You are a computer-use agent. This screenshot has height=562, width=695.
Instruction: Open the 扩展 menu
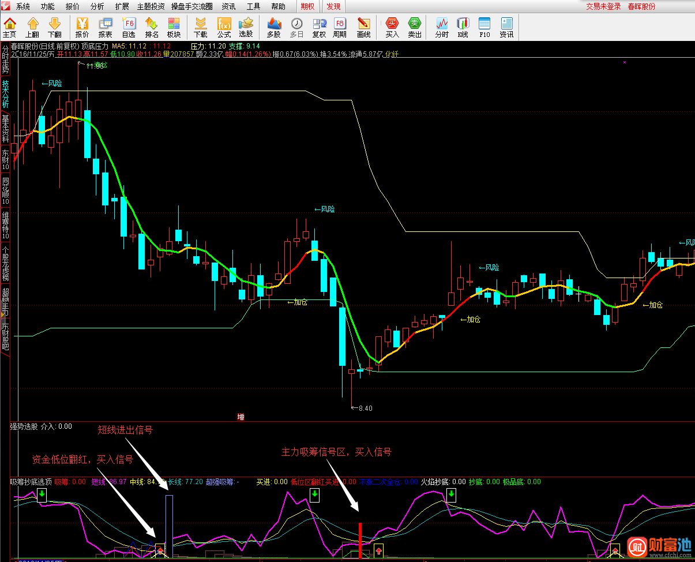[122, 7]
